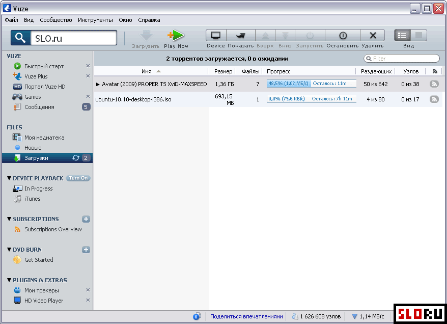Open Сообщество menu
Image resolution: width=447 pixels, height=324 pixels.
[x=56, y=20]
